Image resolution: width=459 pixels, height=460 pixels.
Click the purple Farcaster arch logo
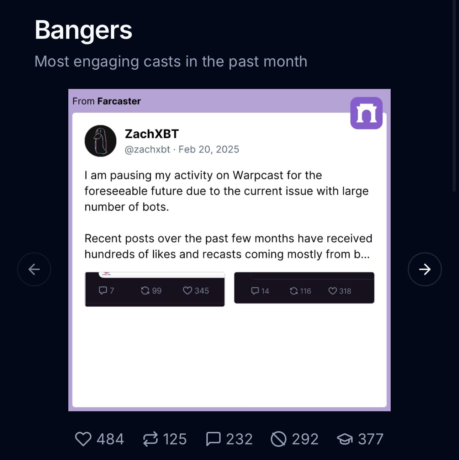coord(366,113)
